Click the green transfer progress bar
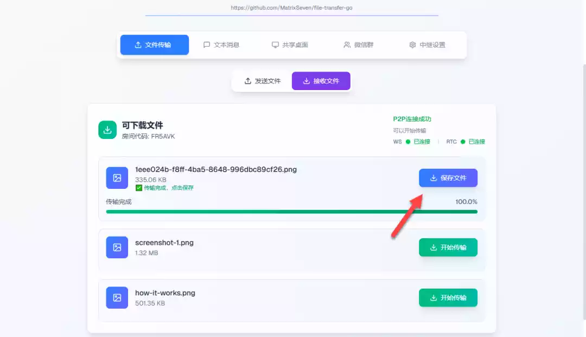The image size is (586, 337). (x=291, y=212)
